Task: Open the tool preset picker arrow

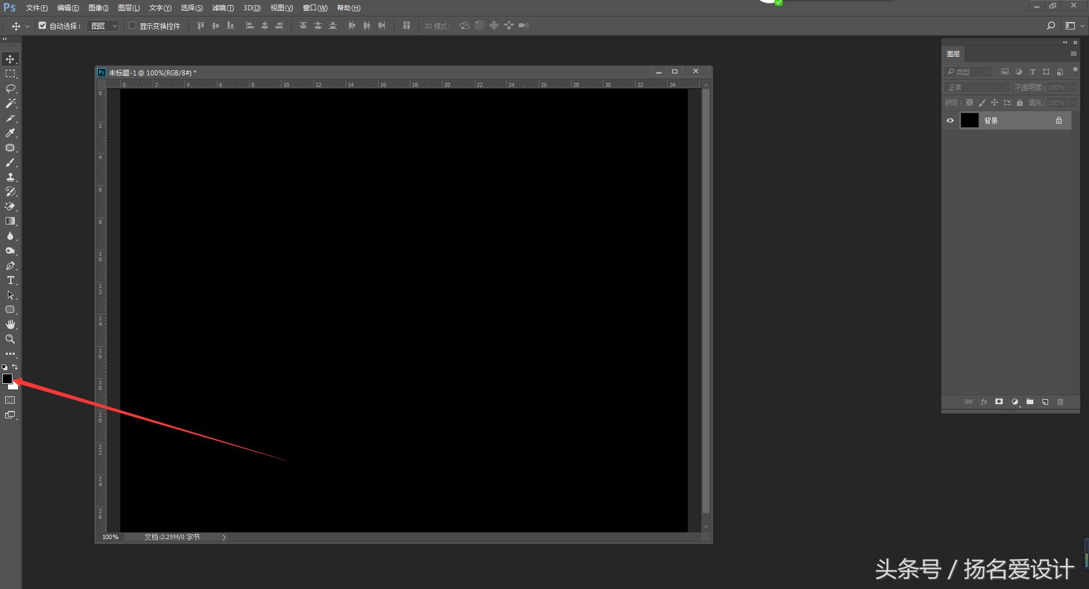Action: (27, 26)
